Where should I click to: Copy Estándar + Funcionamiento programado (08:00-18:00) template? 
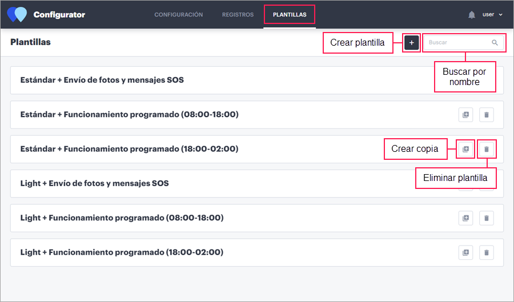(466, 115)
